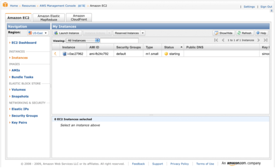Open Security Groups in navigation

point(25,116)
